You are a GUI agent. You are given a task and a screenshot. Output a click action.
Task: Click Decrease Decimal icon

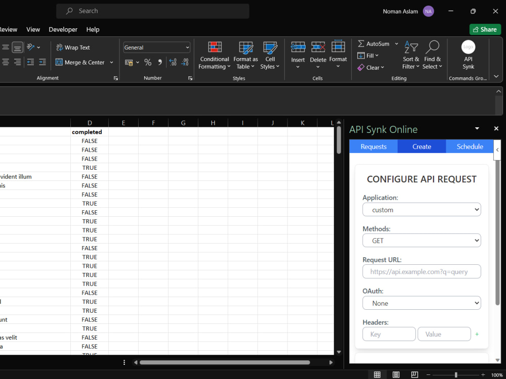tap(185, 62)
